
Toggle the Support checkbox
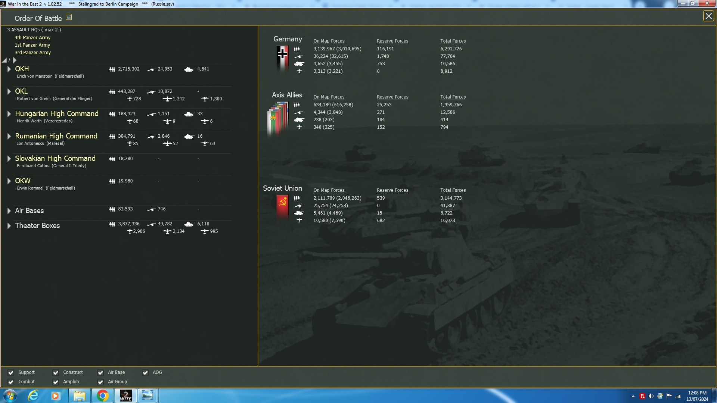(x=11, y=373)
